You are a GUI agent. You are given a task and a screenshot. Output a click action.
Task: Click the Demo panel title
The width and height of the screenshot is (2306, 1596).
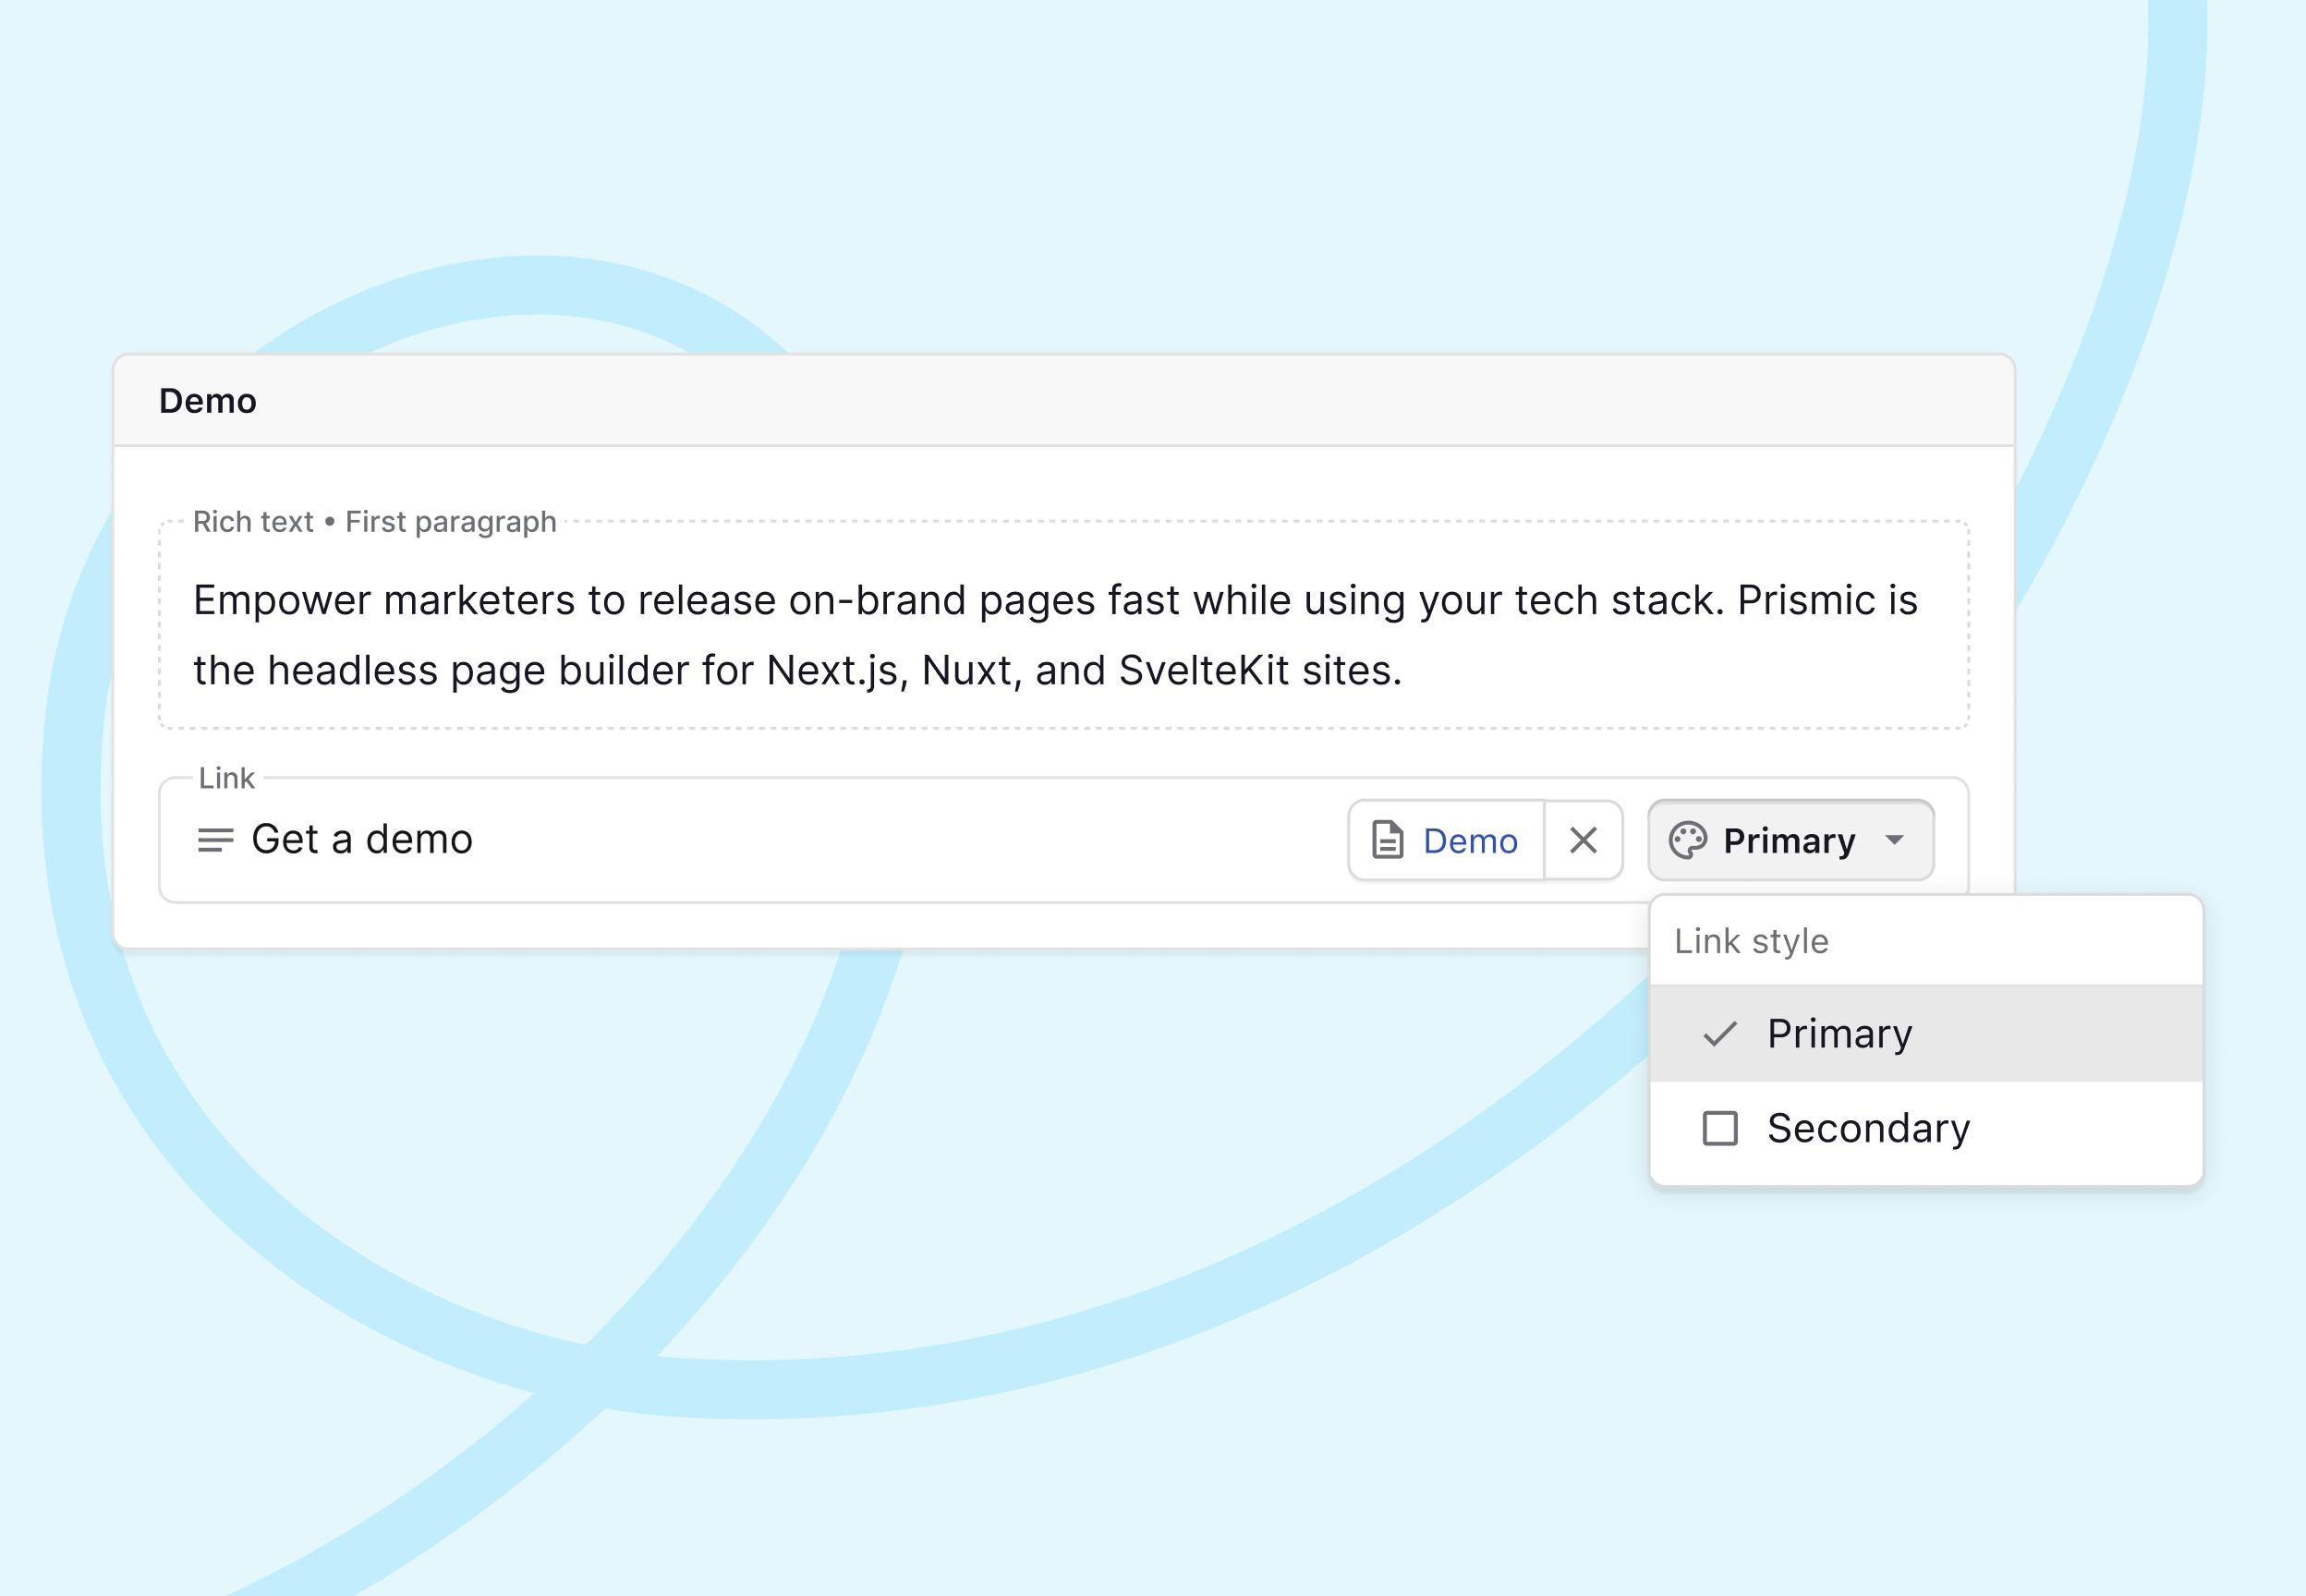click(208, 401)
